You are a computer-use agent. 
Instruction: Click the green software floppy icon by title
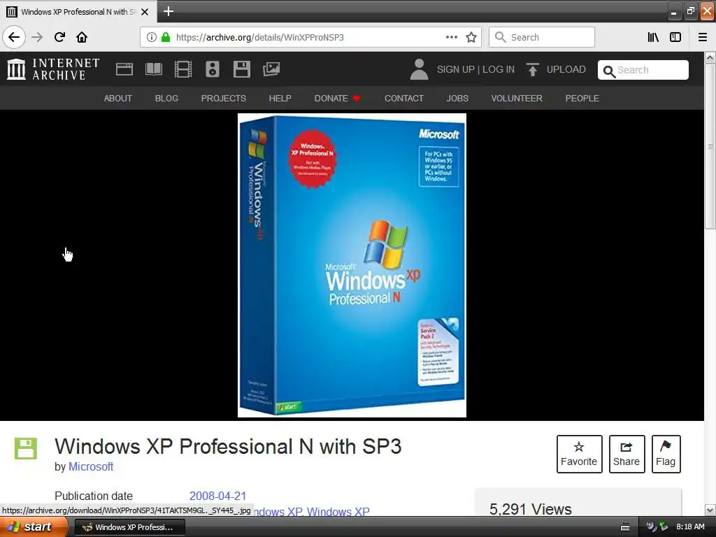pyautogui.click(x=26, y=448)
